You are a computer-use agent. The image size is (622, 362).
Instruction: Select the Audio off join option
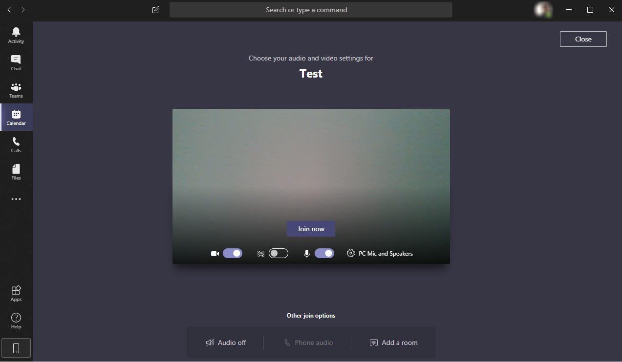pos(226,342)
